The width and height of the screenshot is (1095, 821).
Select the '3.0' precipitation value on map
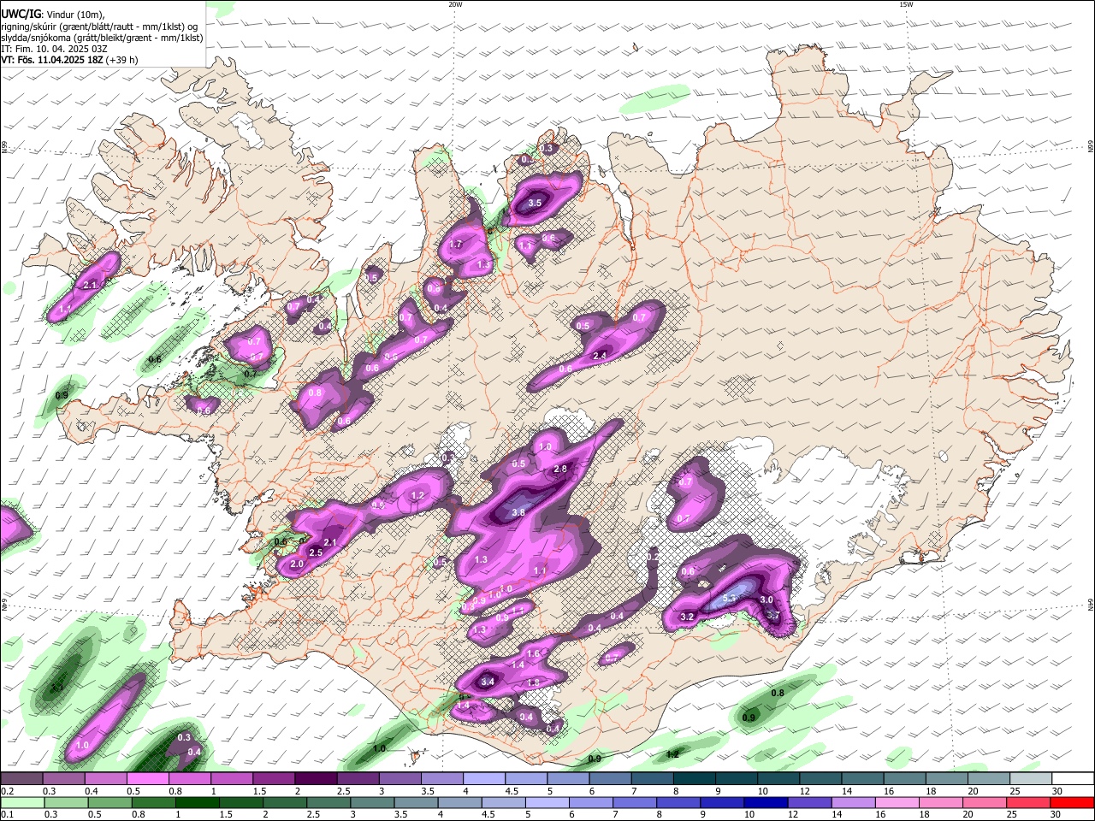[x=766, y=600]
